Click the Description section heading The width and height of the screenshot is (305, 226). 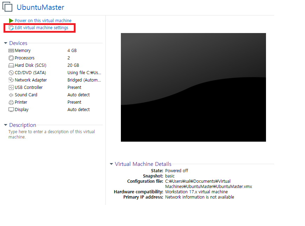(23, 125)
